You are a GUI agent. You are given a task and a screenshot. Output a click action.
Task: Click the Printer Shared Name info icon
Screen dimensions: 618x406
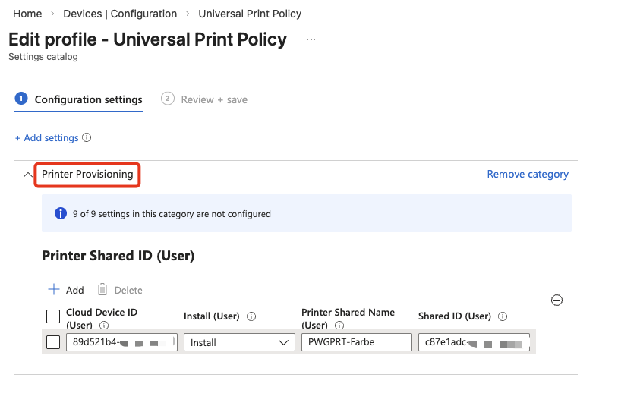pos(339,326)
